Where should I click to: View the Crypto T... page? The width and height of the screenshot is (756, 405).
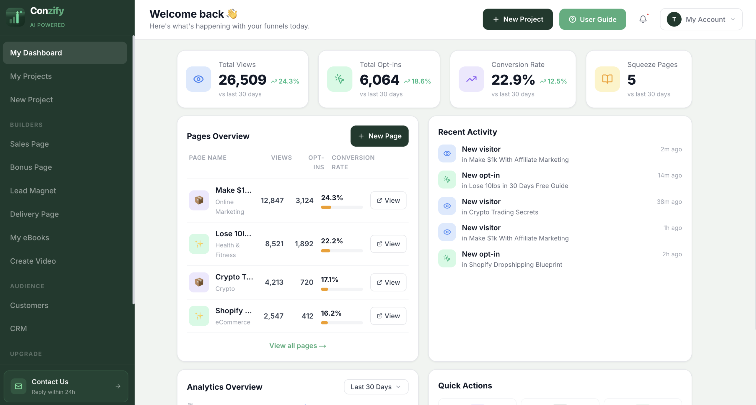point(388,282)
